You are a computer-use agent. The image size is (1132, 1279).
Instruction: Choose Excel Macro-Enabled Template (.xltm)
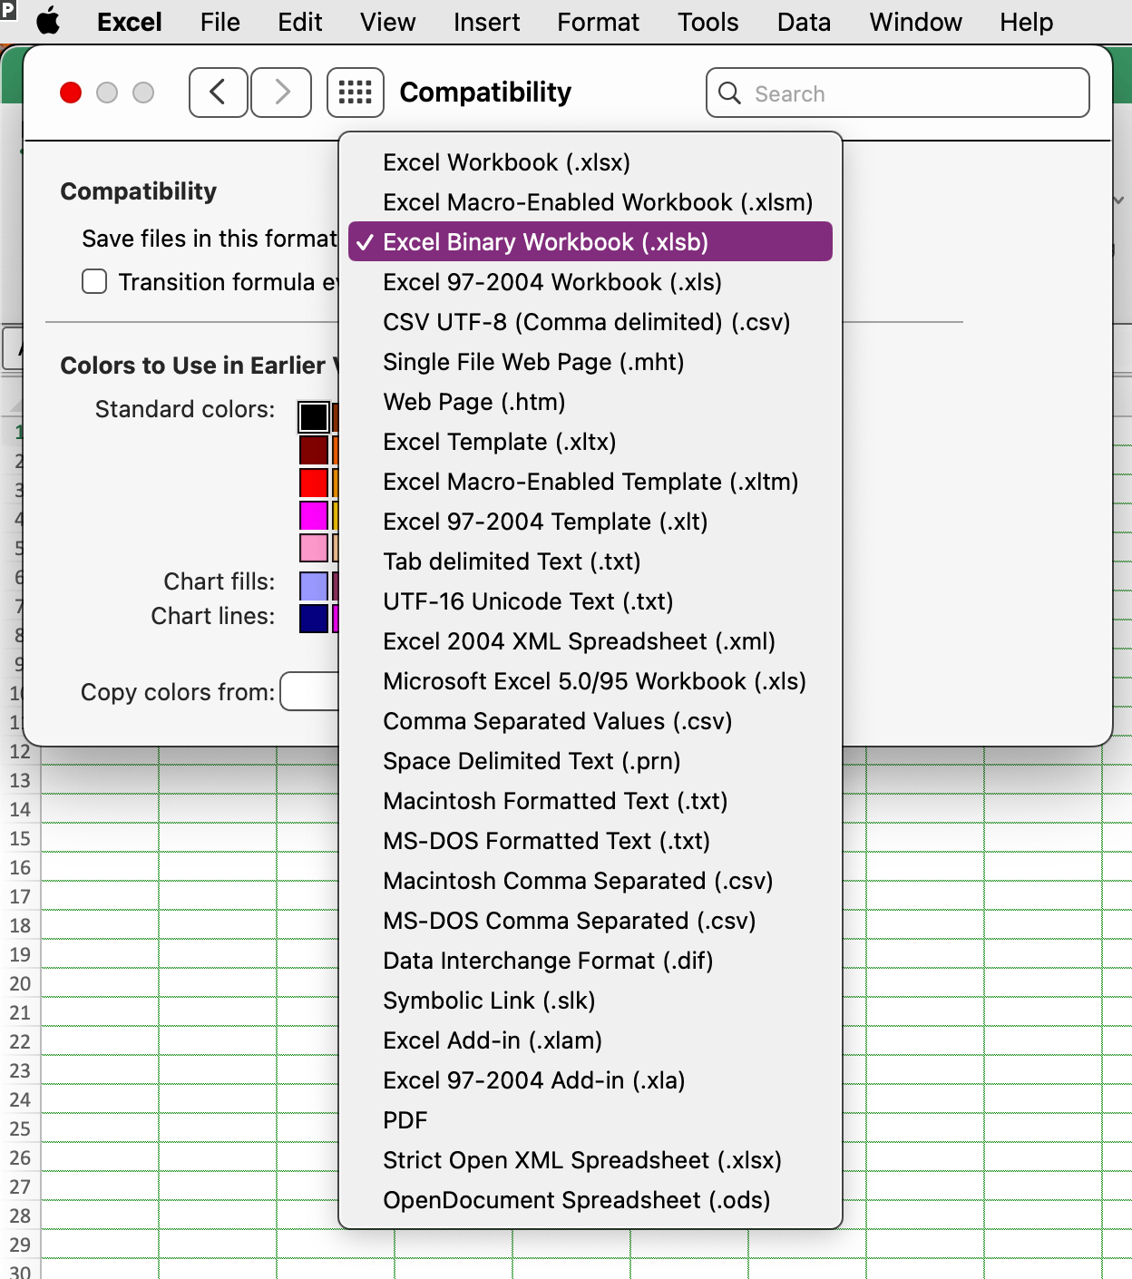(x=590, y=482)
